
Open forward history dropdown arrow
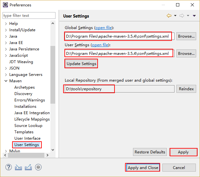click(188, 16)
